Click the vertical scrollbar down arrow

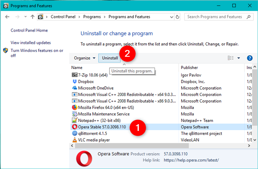tap(255, 140)
